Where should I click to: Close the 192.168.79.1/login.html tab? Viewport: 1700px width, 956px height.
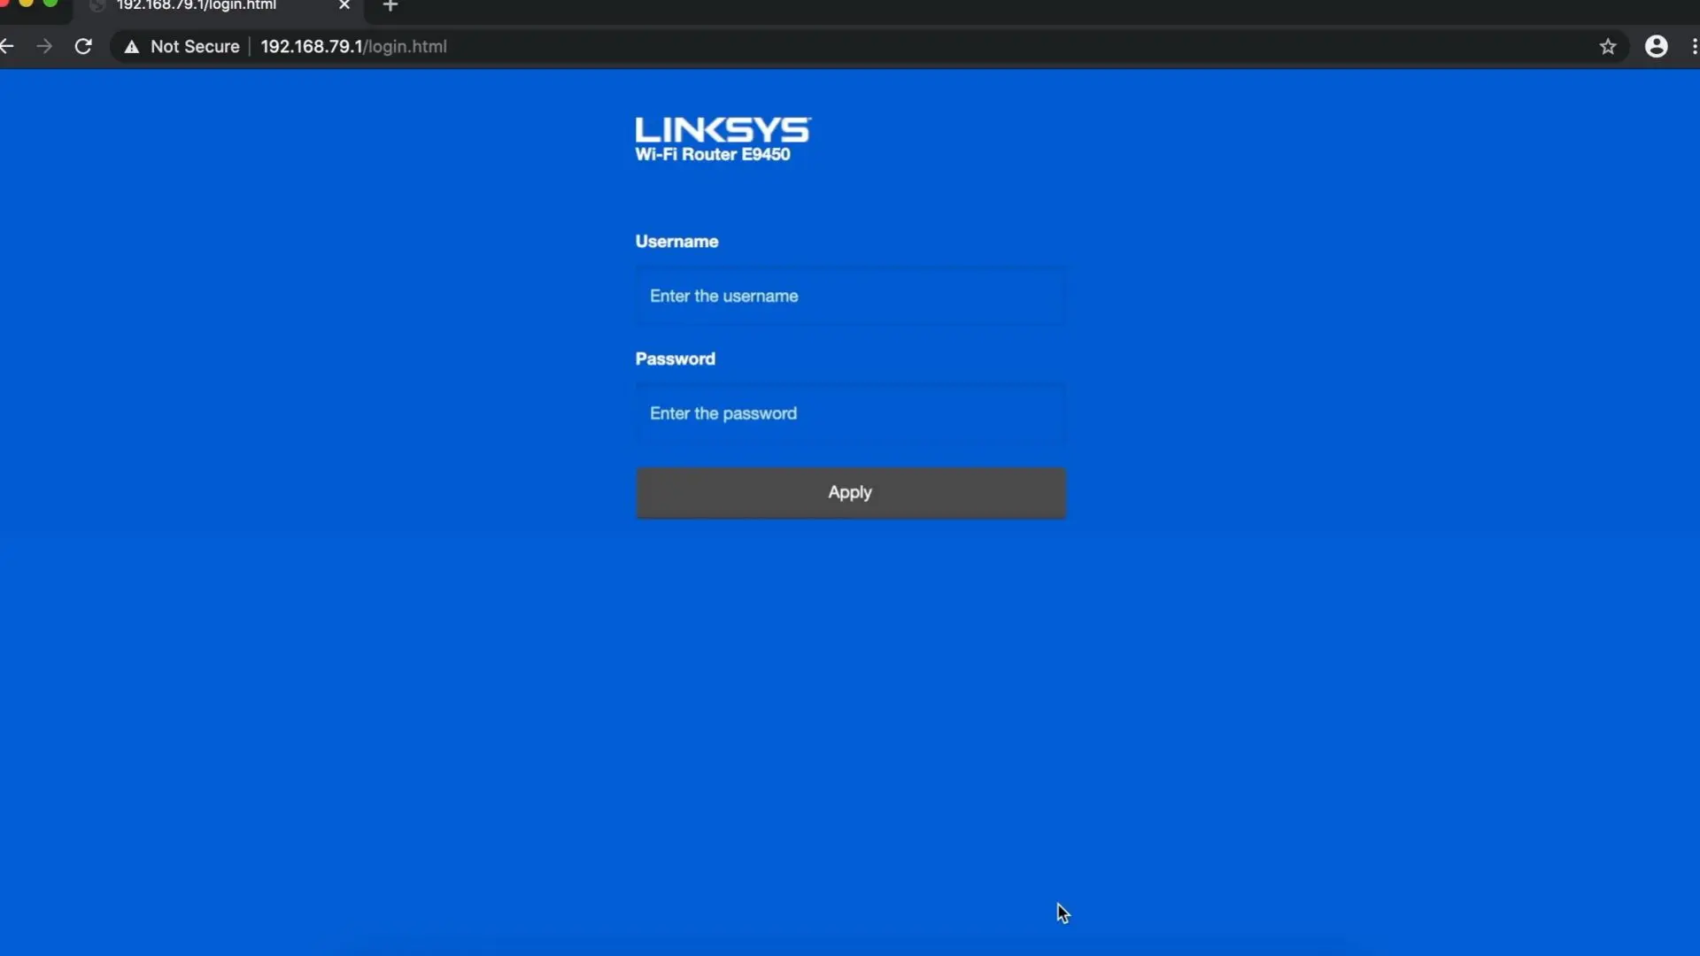click(x=344, y=5)
